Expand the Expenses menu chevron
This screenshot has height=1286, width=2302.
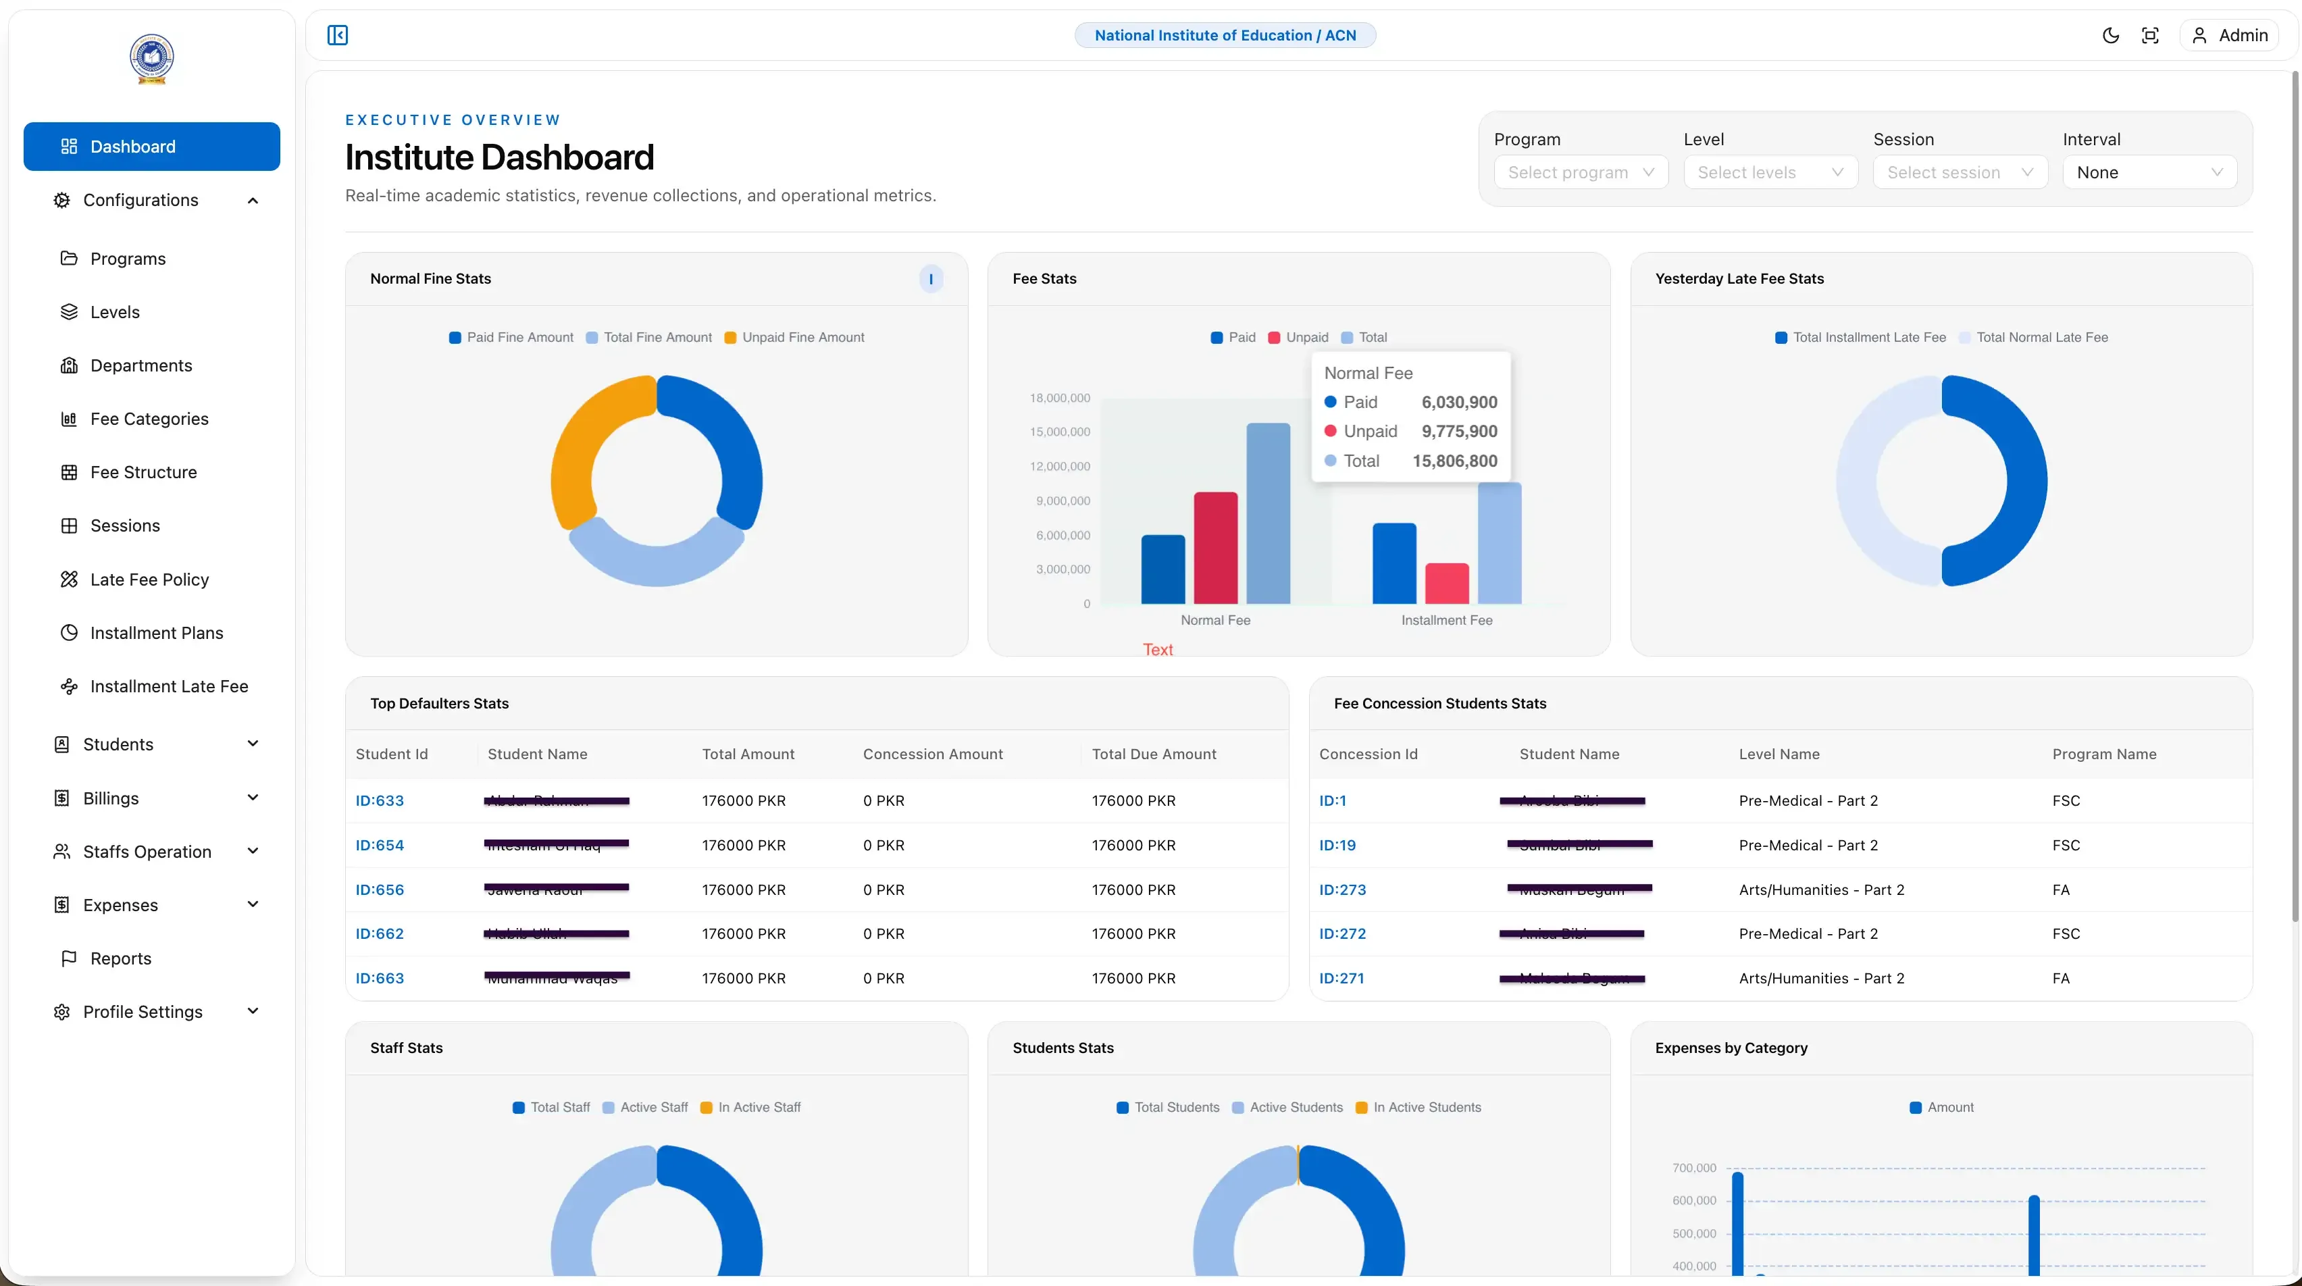click(253, 904)
